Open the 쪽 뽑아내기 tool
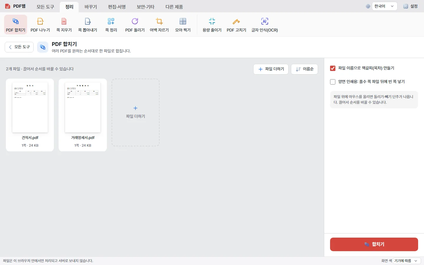 (87, 25)
